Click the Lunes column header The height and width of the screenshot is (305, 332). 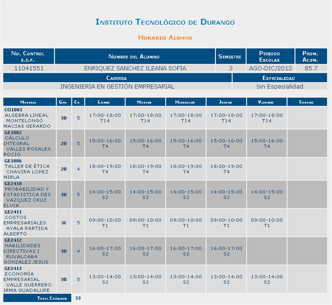coord(105,102)
